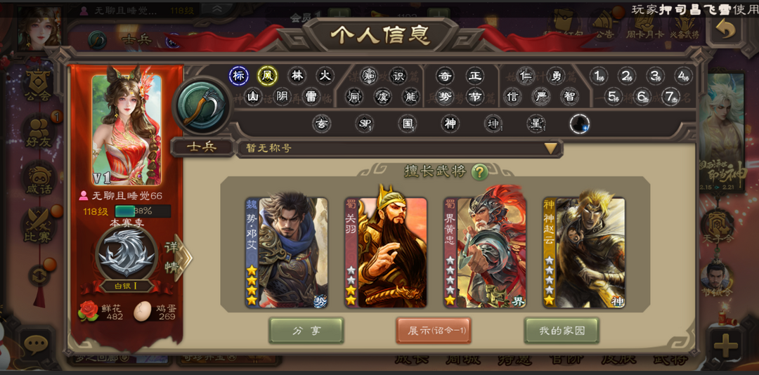Click the golden plus icon

click(725, 346)
